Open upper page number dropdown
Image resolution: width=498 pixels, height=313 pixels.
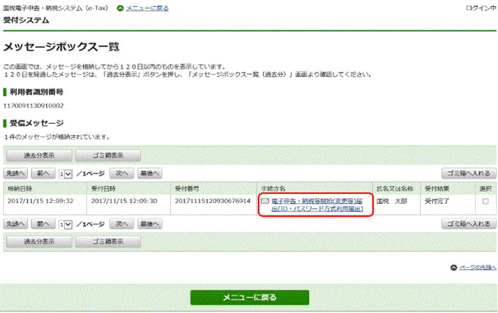(x=65, y=174)
